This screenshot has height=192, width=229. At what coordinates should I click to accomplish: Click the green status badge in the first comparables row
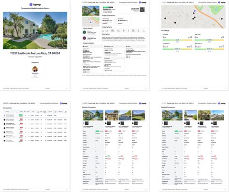21,115
